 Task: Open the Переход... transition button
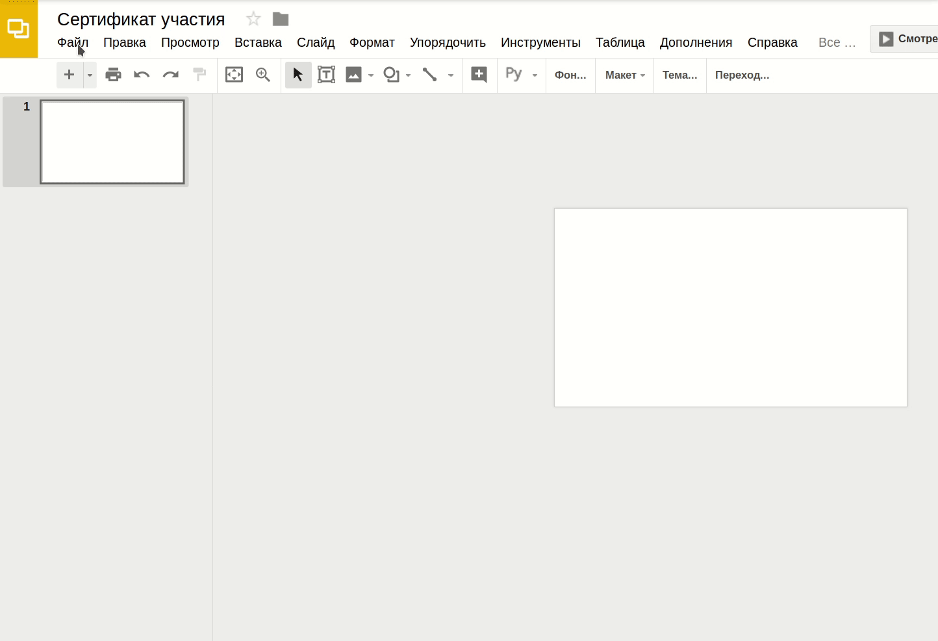pos(742,75)
